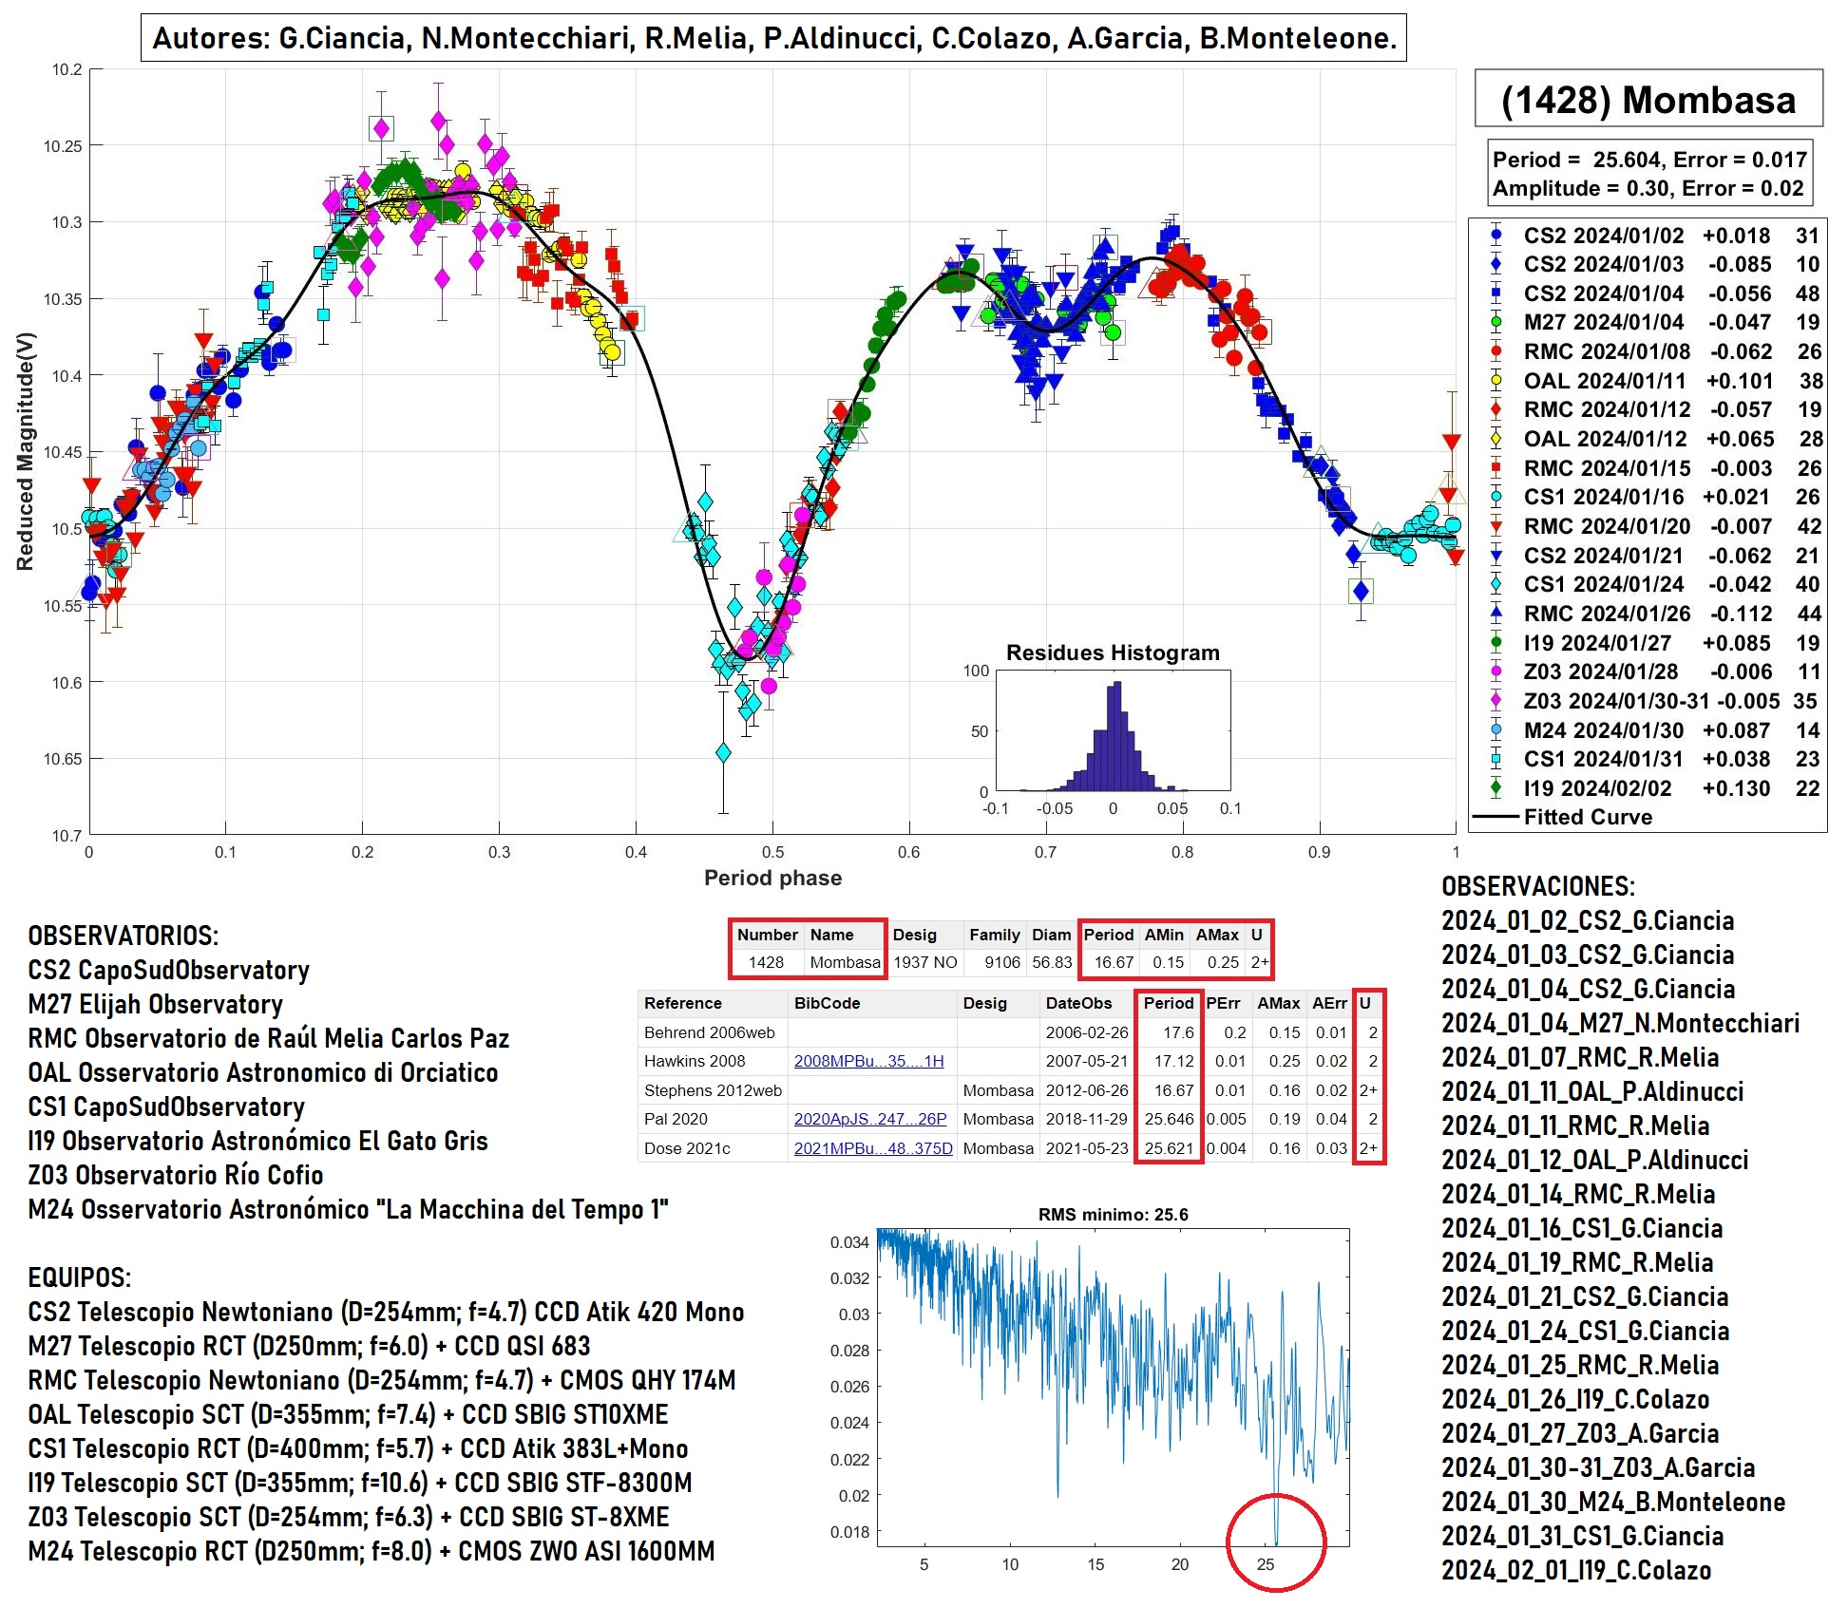Click the I19 Telescopio SCT equipment line
Screen dimensions: 1848x1608
click(x=360, y=1483)
